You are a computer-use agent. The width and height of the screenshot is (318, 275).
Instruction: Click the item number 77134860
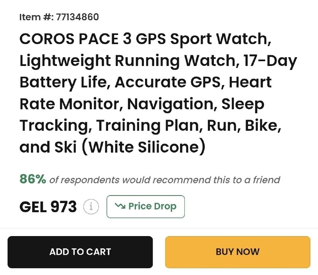(77, 17)
